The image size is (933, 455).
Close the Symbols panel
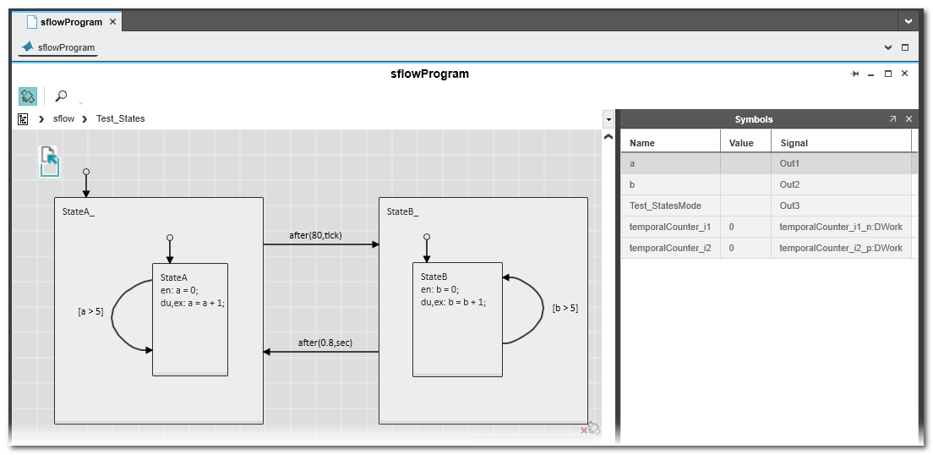coord(909,119)
